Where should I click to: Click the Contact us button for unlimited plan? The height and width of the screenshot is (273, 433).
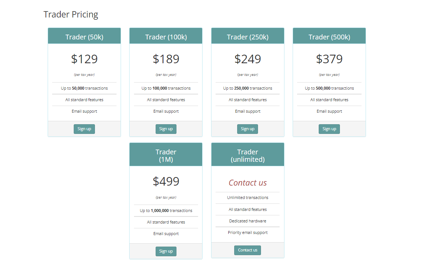click(248, 250)
